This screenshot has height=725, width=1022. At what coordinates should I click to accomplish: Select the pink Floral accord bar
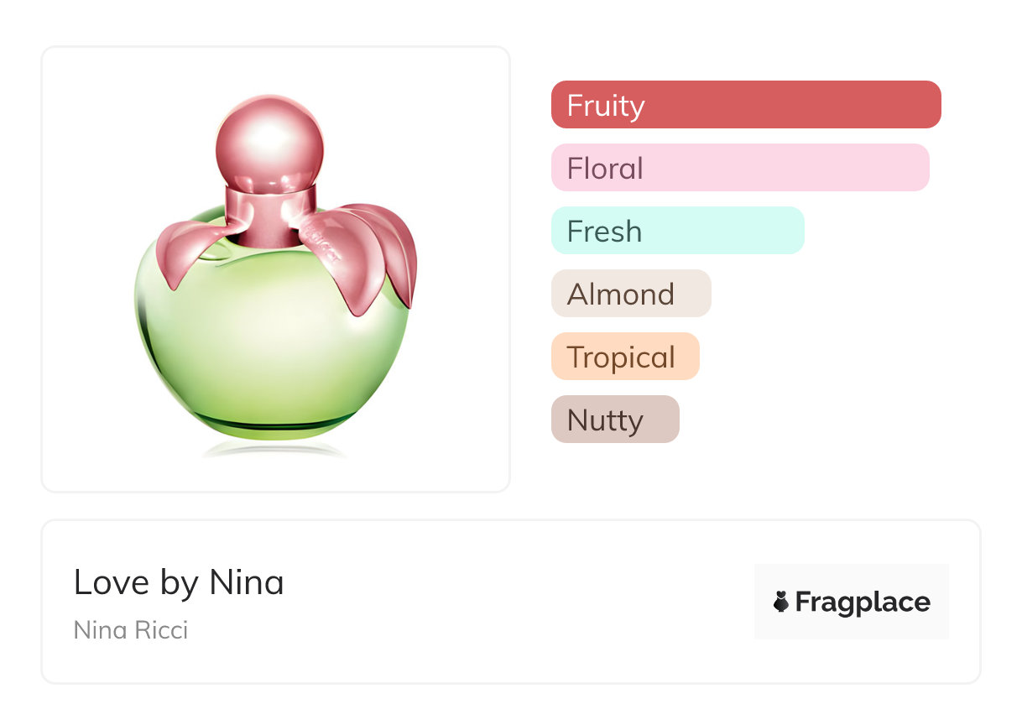pos(739,168)
